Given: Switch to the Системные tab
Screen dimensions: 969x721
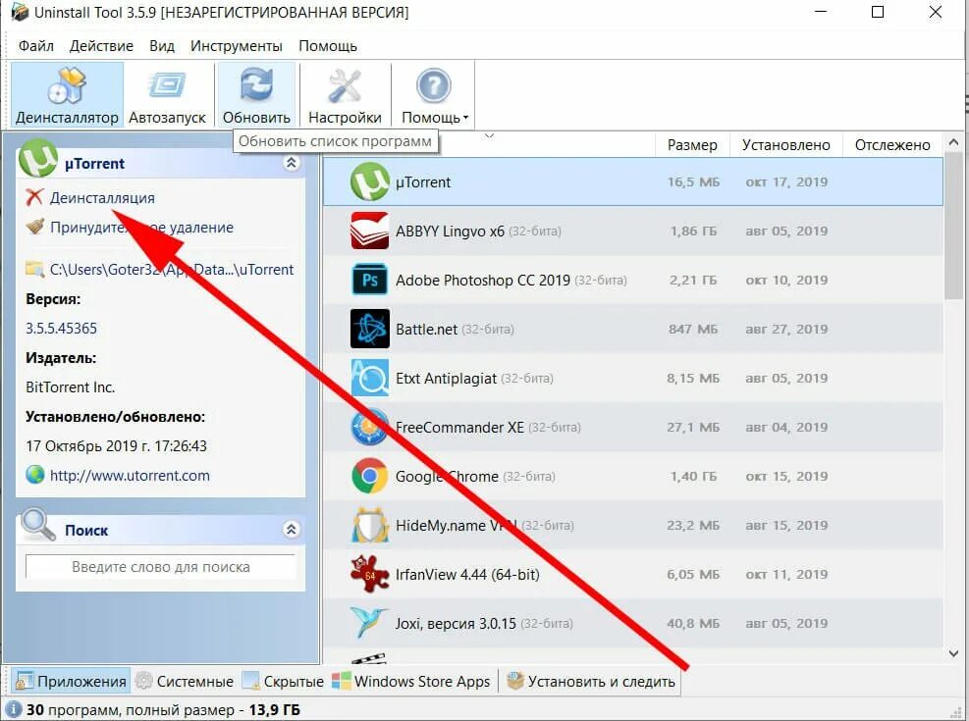Looking at the screenshot, I should [185, 682].
